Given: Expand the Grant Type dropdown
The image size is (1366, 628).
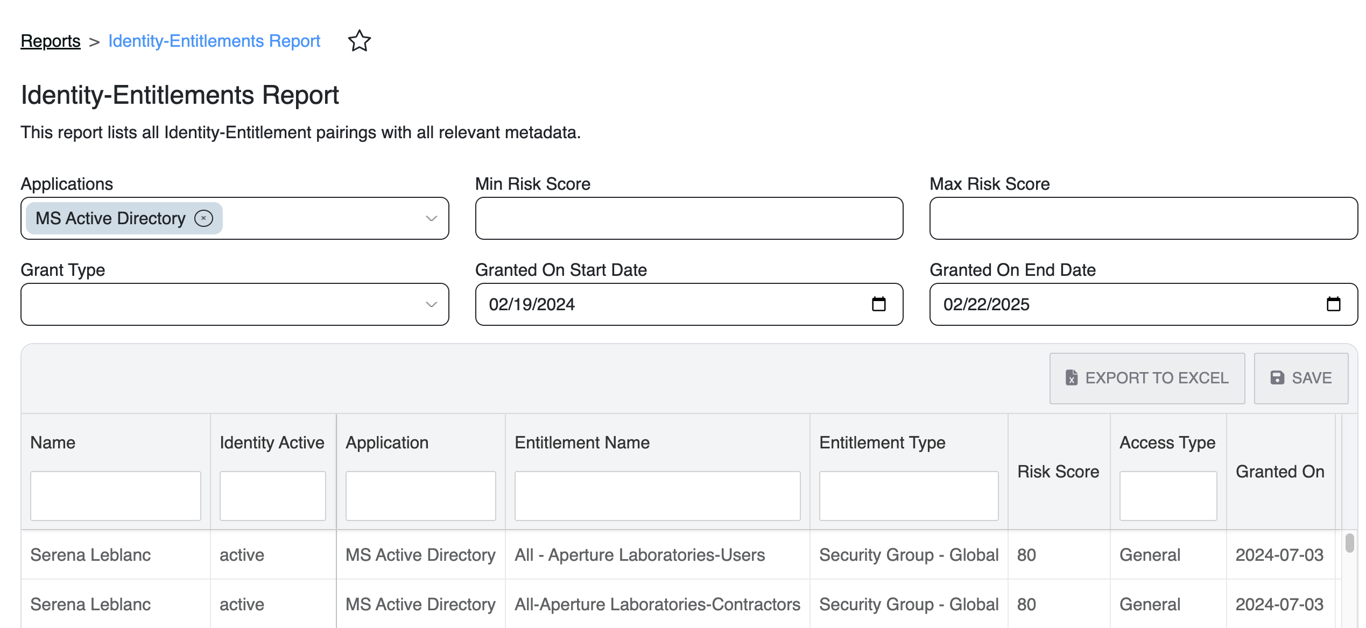Looking at the screenshot, I should [x=431, y=304].
